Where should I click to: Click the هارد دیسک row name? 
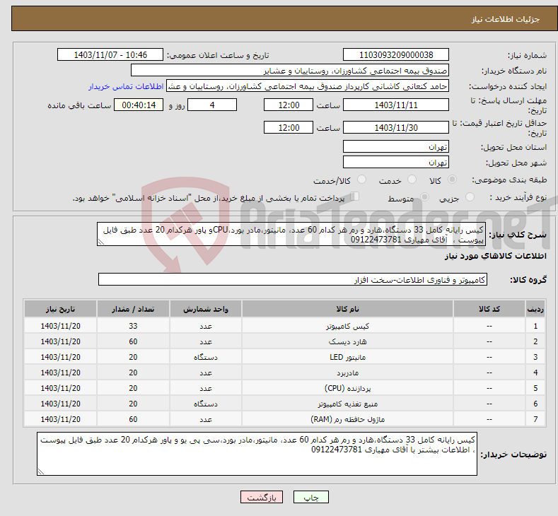pyautogui.click(x=347, y=341)
